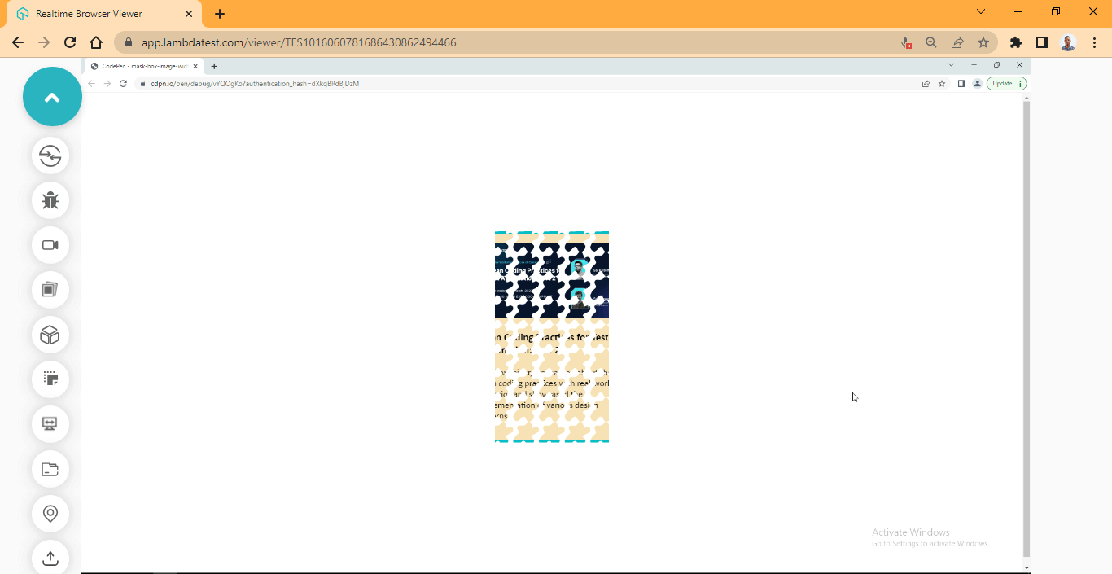Collapse the sidebar via the teal arrow button

pos(52,96)
